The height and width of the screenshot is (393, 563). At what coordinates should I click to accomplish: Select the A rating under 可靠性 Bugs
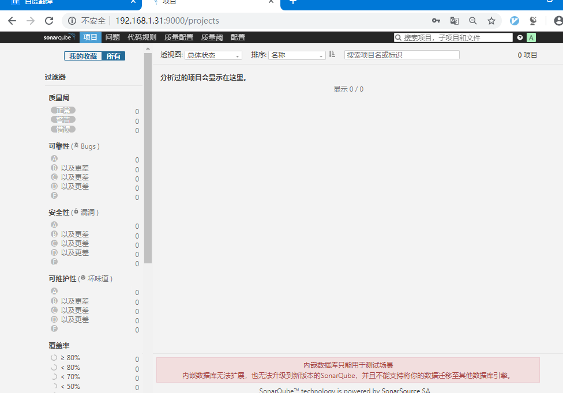point(54,158)
